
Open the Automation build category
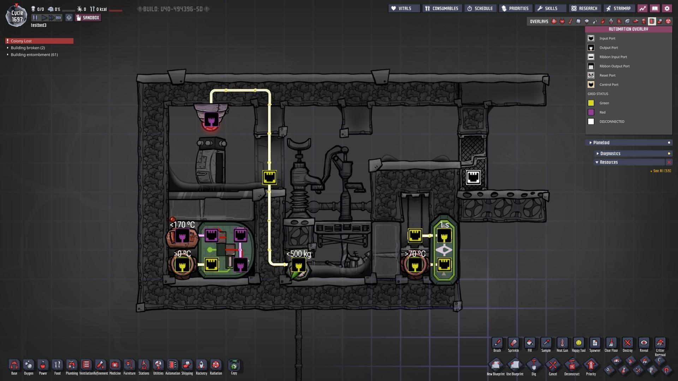[173, 365]
